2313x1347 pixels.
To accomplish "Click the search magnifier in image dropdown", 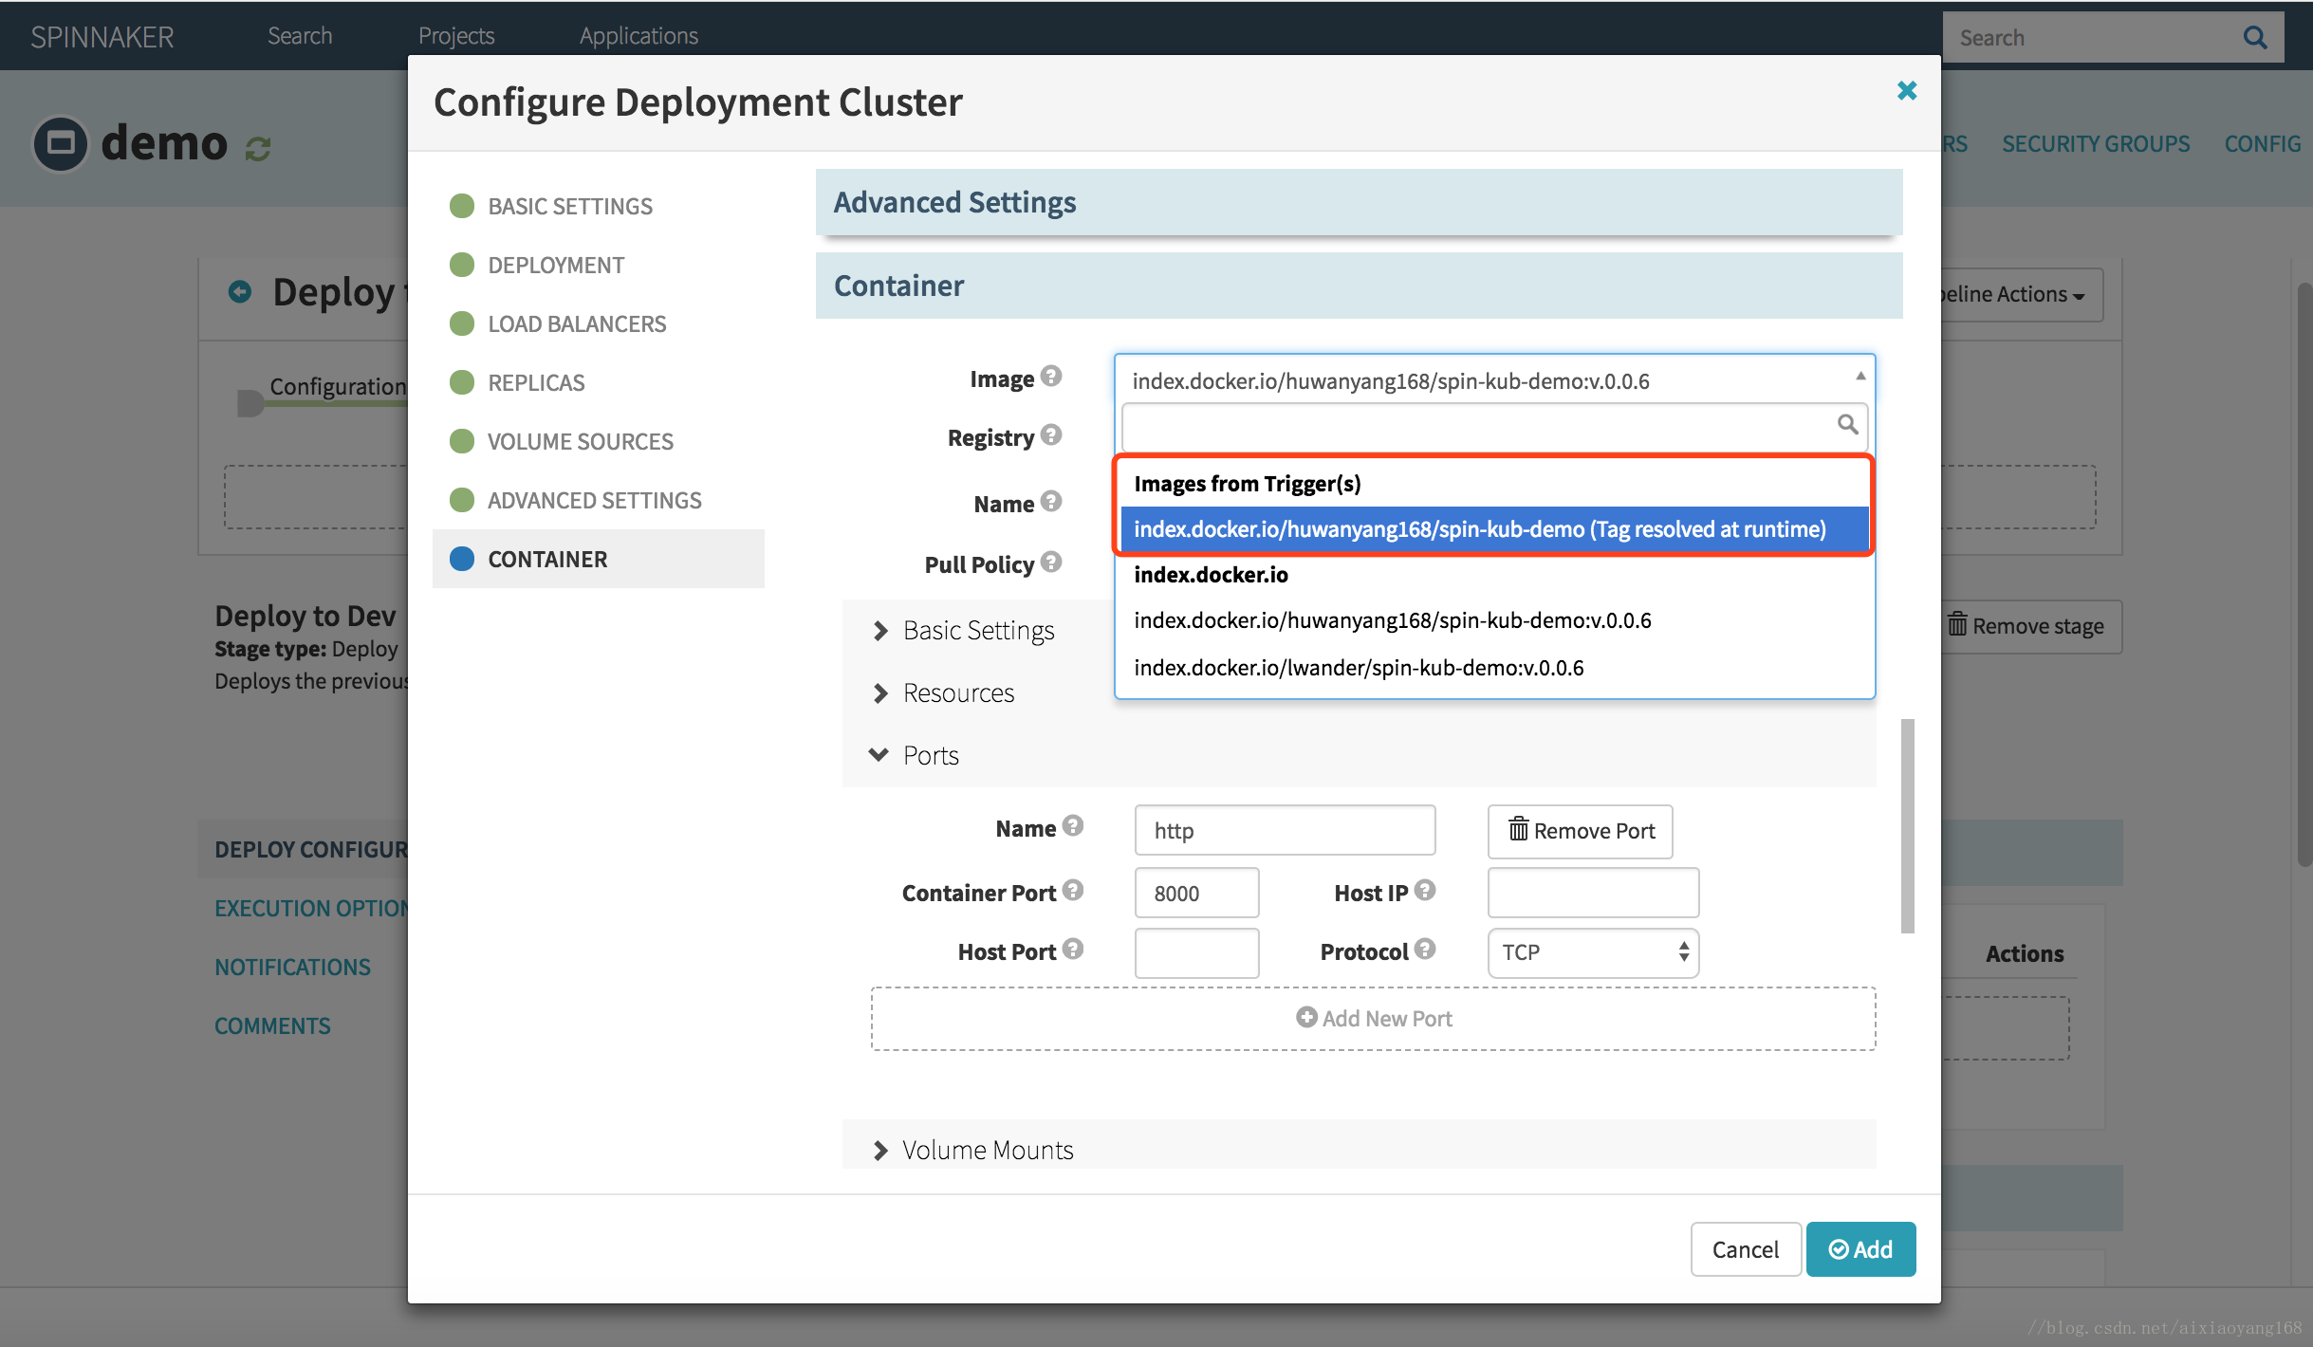I will pos(1847,424).
